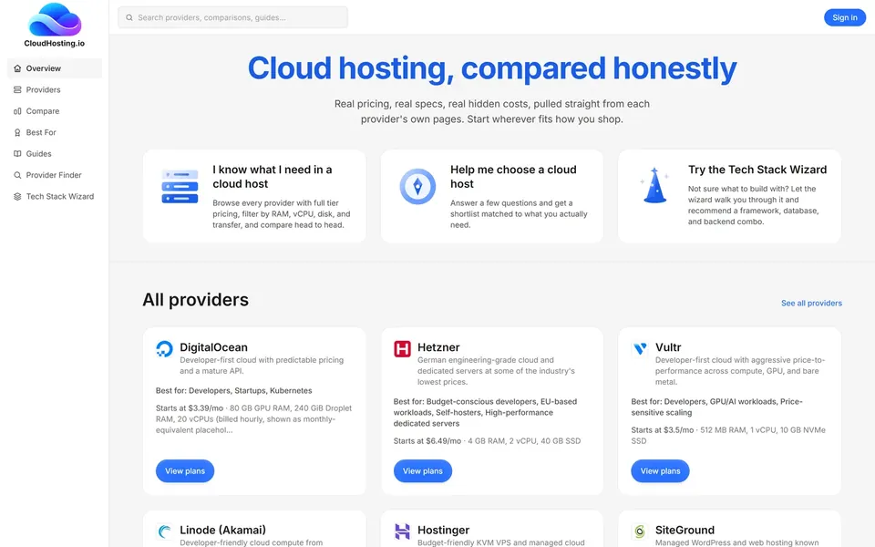View plans for Hetzner
The width and height of the screenshot is (875, 547).
(422, 471)
